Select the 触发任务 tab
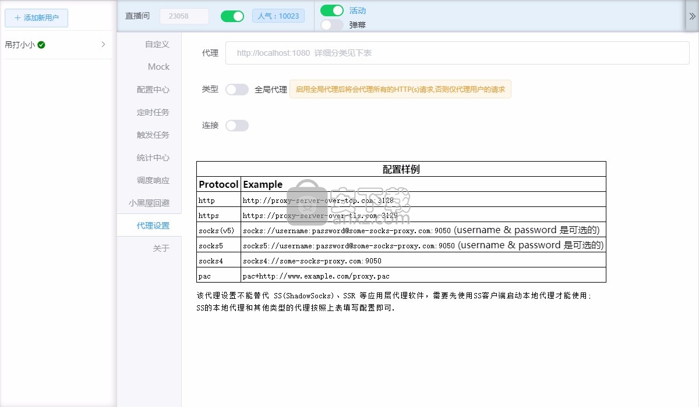The image size is (699, 407). pyautogui.click(x=149, y=135)
